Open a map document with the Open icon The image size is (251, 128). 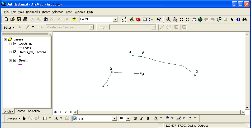(x=12, y=19)
